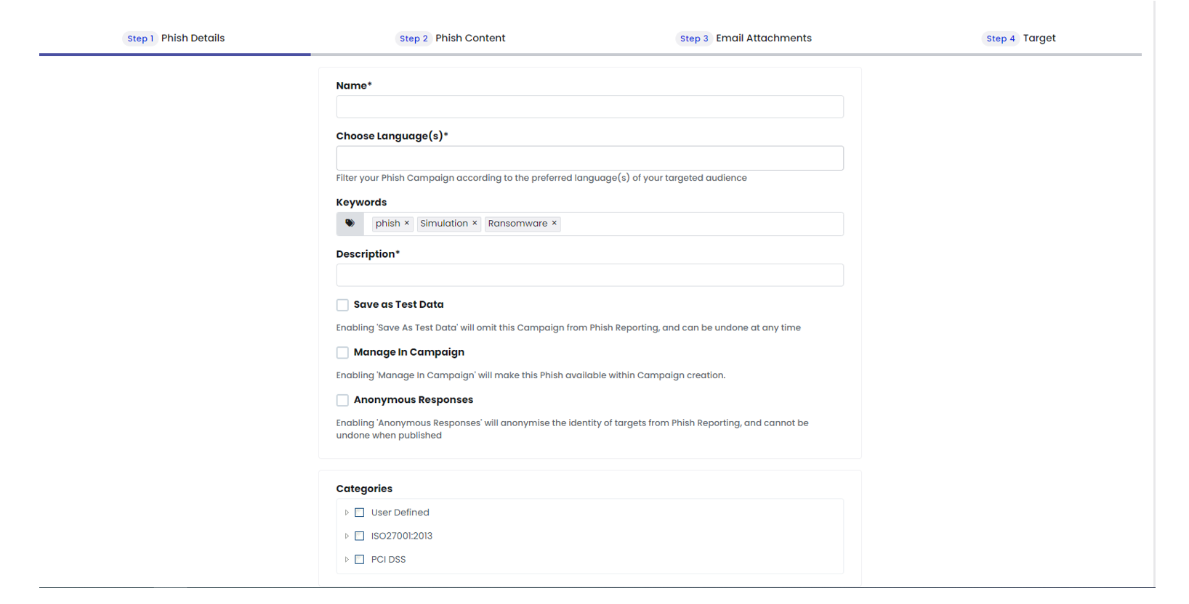1189x604 pixels.
Task: Remove the 'Ransomware' keyword tag
Action: click(555, 224)
